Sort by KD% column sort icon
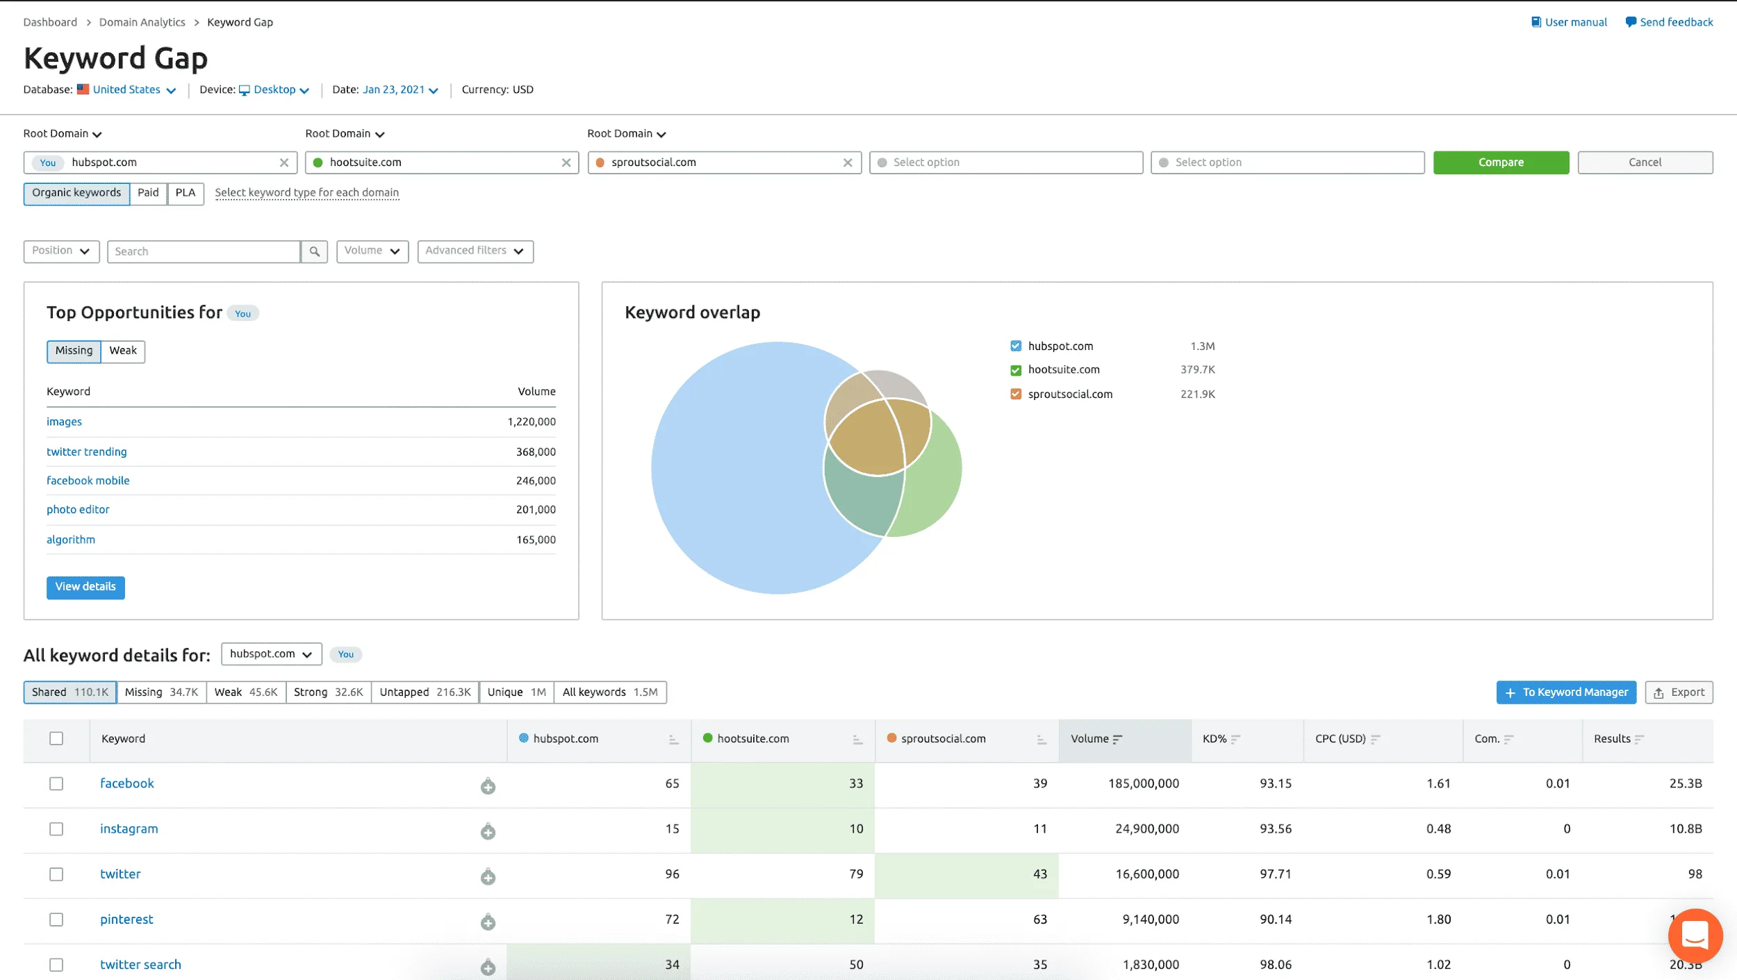This screenshot has width=1737, height=980. point(1235,740)
